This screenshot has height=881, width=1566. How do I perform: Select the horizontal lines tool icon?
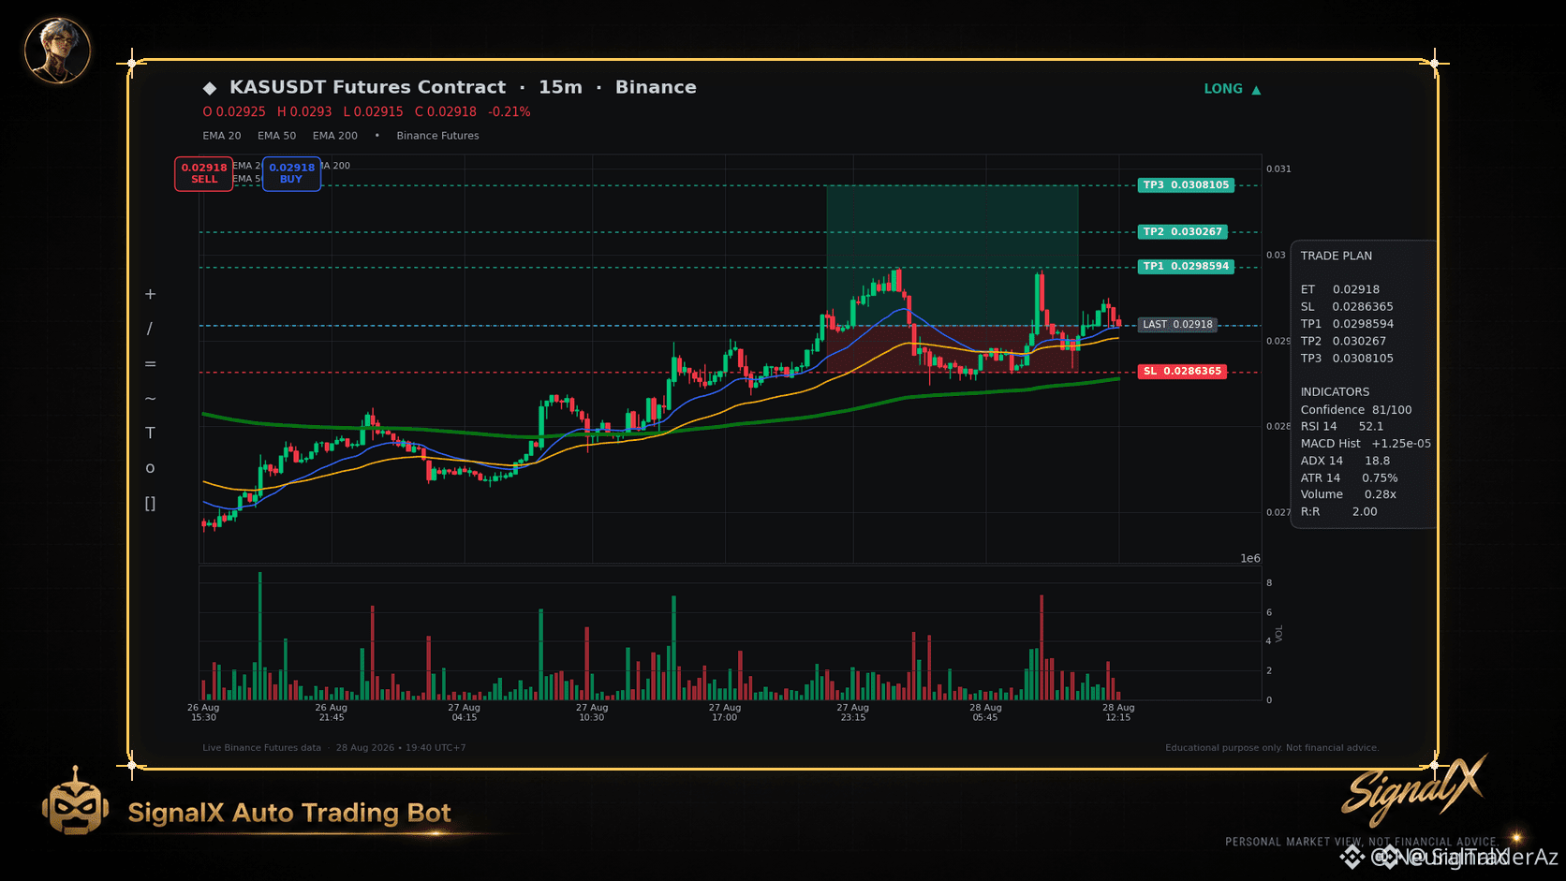[150, 364]
